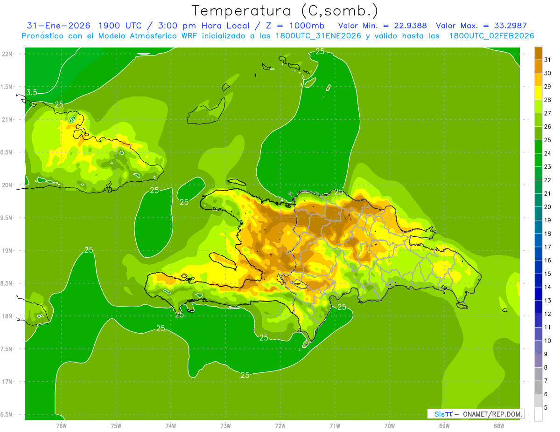Image resolution: width=560 pixels, height=432 pixels.
Task: Select the orange swatch between legend values 30 and 31
Action: tap(538, 66)
